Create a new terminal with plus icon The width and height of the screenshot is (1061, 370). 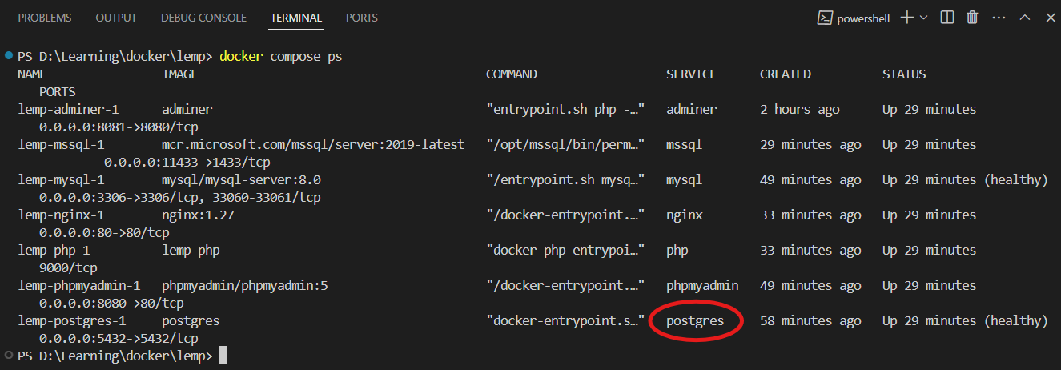pyautogui.click(x=907, y=17)
